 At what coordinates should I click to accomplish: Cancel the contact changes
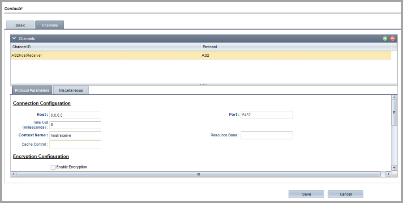345,194
